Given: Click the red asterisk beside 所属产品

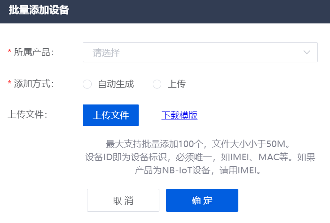Looking at the screenshot, I should tap(9, 52).
